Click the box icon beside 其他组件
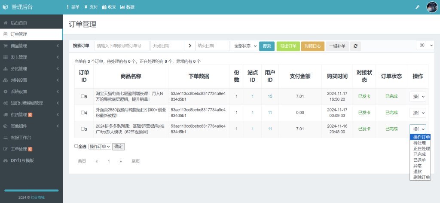 click(5, 126)
